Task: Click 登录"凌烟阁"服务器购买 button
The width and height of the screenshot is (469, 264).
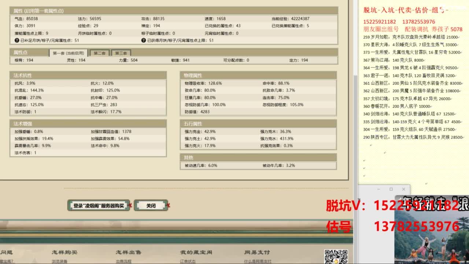Action: (99, 206)
